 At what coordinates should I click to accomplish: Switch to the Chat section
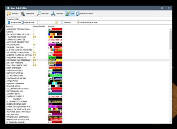(70, 13)
